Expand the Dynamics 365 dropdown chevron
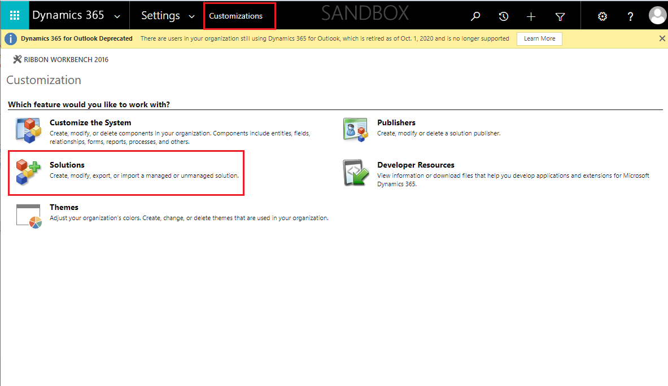The image size is (668, 386). tap(117, 16)
